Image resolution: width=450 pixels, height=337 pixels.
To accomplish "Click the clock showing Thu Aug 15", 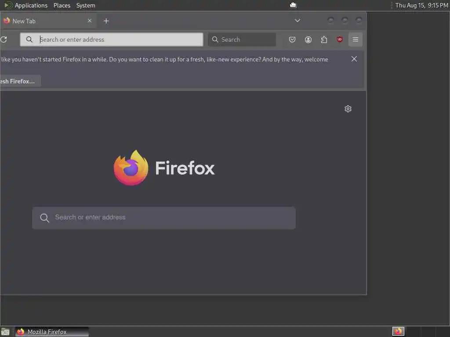I will tap(421, 5).
